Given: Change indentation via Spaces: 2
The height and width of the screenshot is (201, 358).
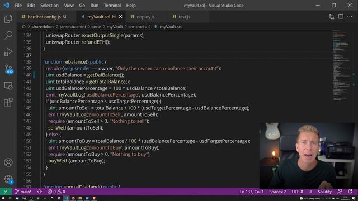Looking at the screenshot, I should pyautogui.click(x=277, y=192).
